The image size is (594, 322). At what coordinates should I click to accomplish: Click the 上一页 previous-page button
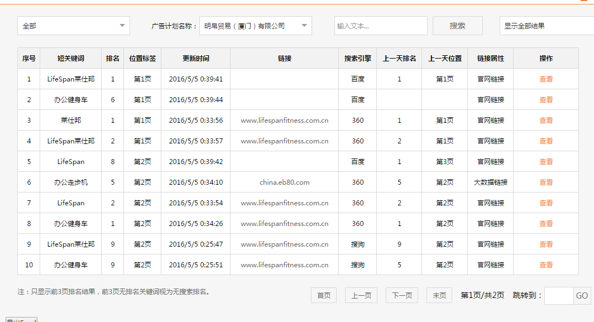(361, 295)
